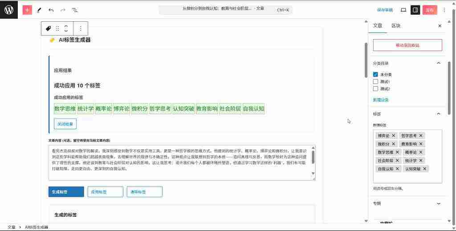
Task: Click the AI标签生成器 block heading
Action: coord(75,40)
